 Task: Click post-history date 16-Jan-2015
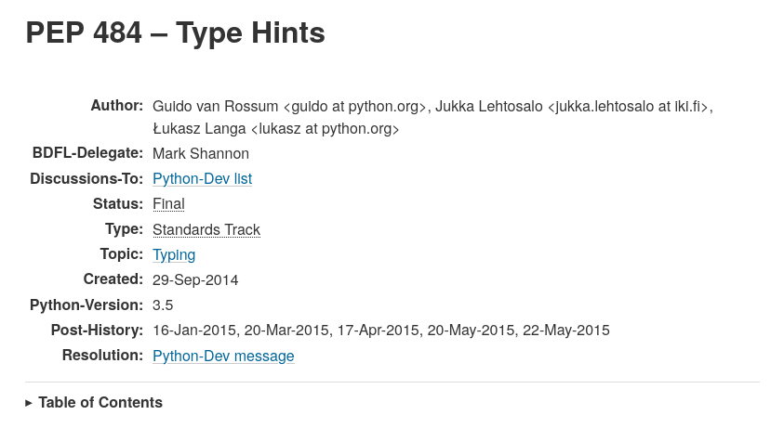point(193,331)
